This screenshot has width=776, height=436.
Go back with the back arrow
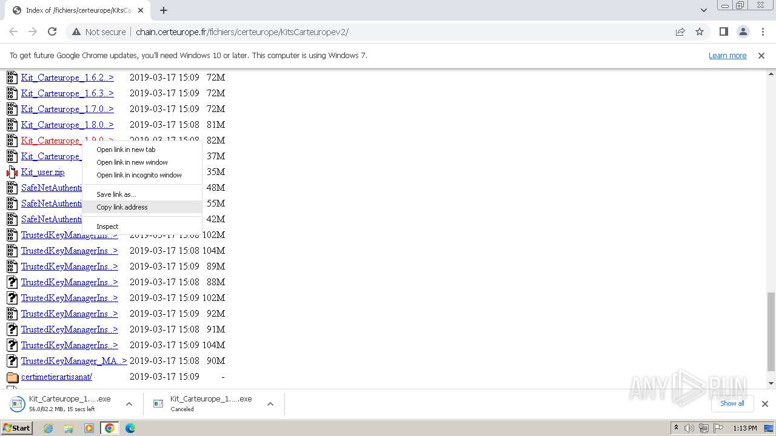click(13, 31)
